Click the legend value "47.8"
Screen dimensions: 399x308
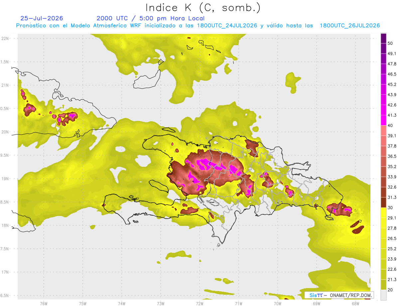coord(392,64)
